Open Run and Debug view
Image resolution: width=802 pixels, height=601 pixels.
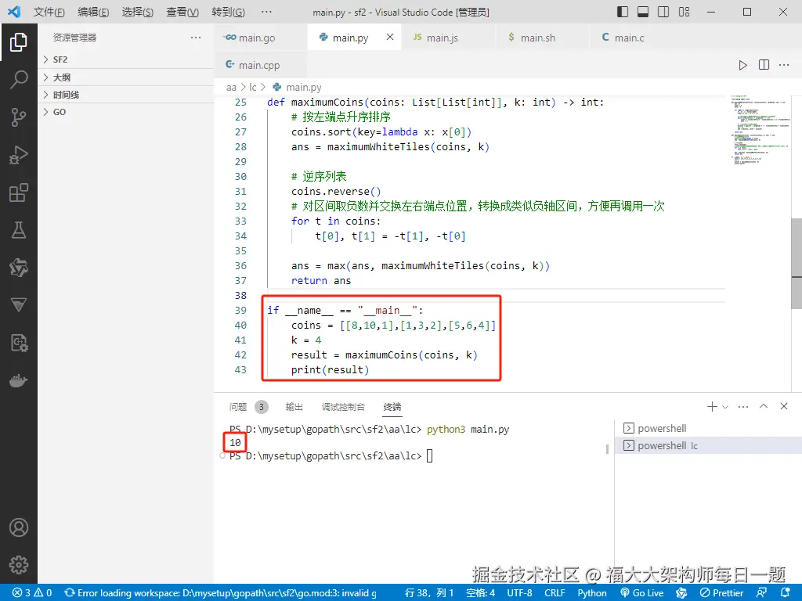tap(19, 155)
